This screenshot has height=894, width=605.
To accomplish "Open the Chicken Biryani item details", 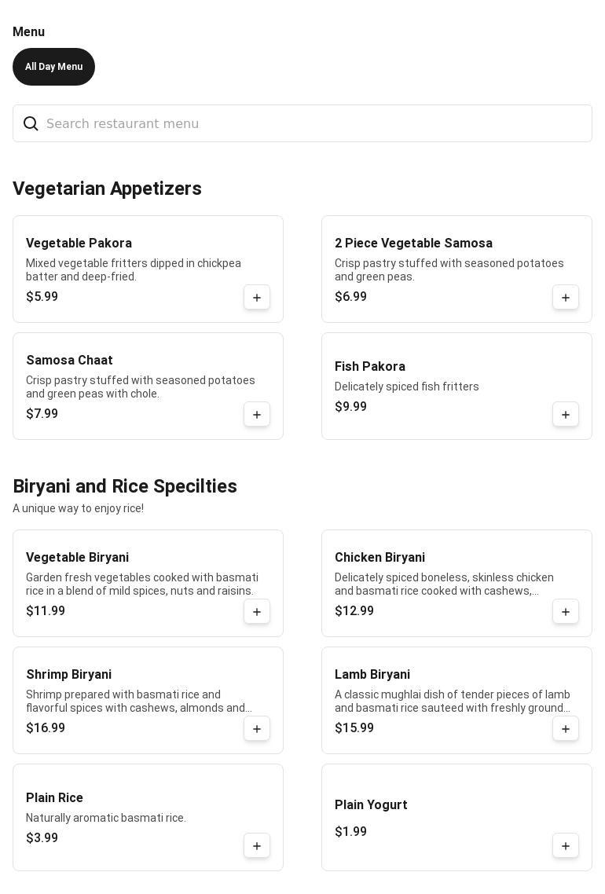I will coord(379,558).
